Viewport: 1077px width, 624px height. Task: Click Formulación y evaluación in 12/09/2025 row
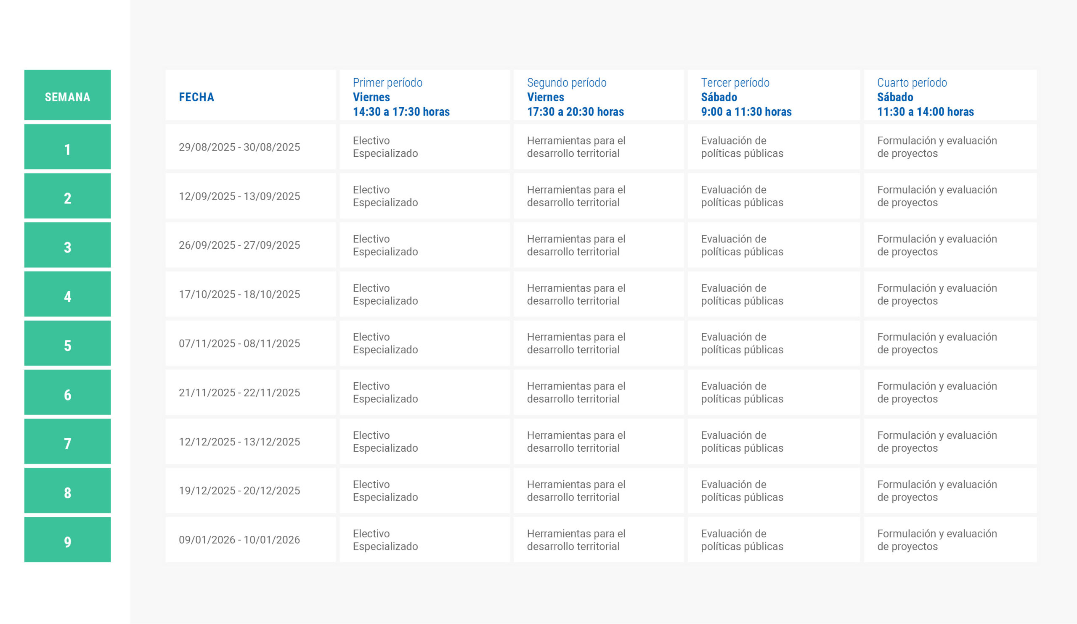point(950,196)
